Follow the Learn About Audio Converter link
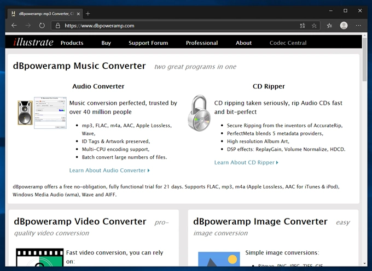Image resolution: width=372 pixels, height=271 pixels. 109,170
